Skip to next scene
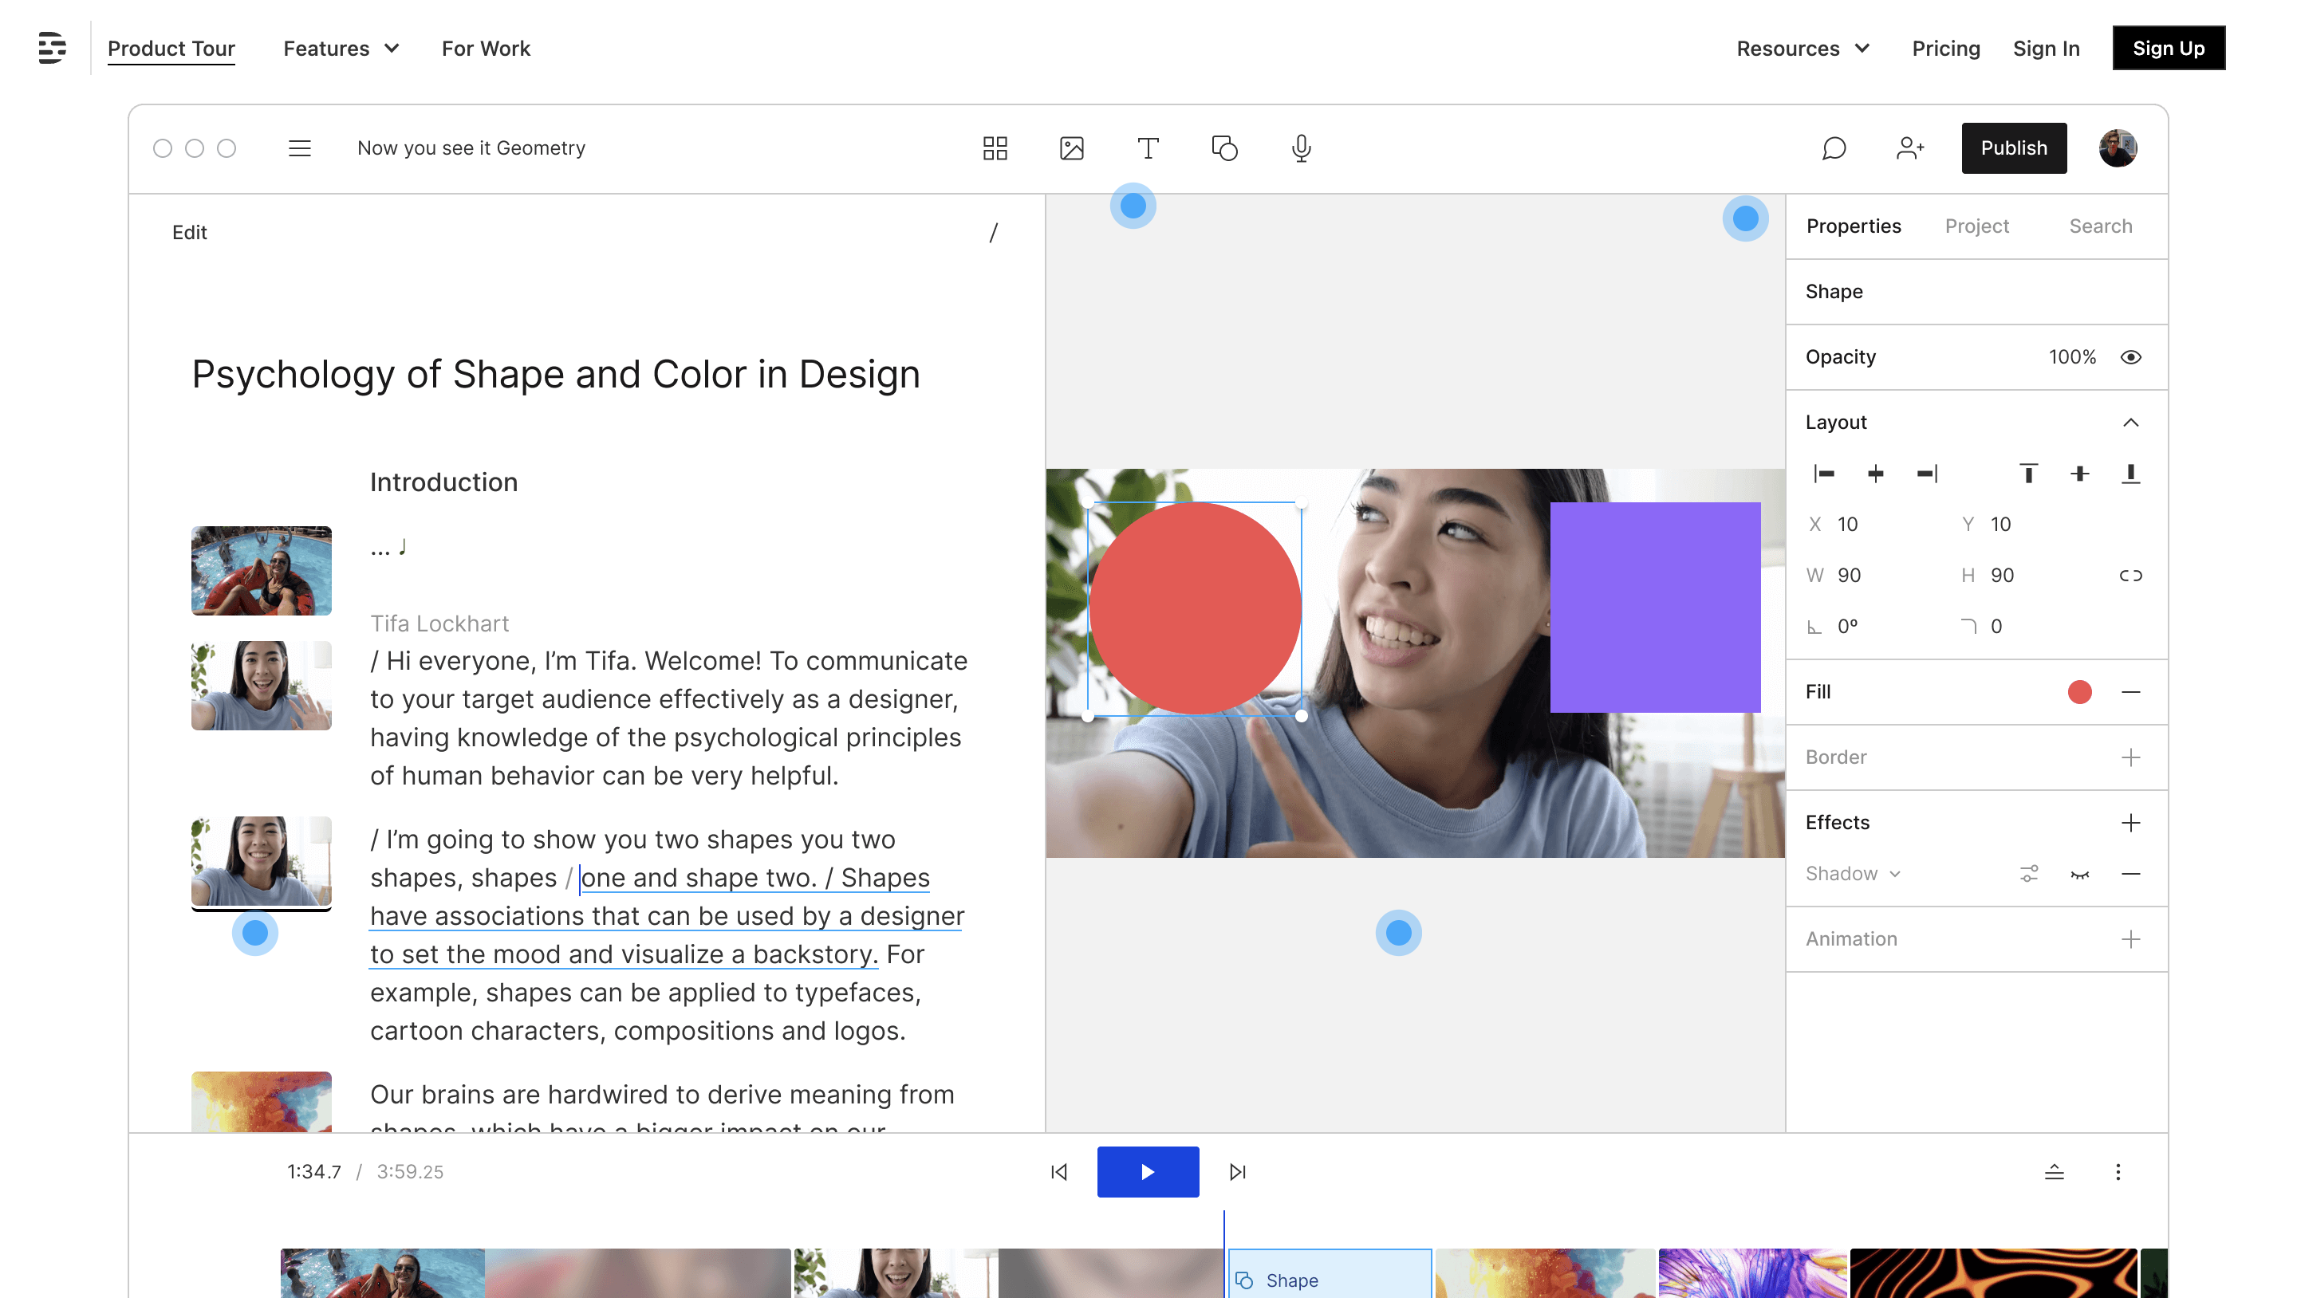This screenshot has width=2297, height=1298. point(1237,1171)
